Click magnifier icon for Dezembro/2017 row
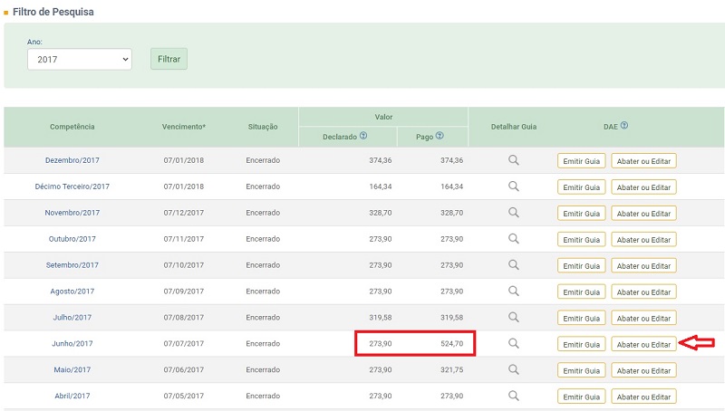The height and width of the screenshot is (411, 725). tap(513, 160)
